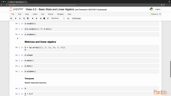Image resolution: width=171 pixels, height=96 pixels.
Task: Close the Video 2.2 browser tab
Action: pyautogui.click(x=26, y=2)
